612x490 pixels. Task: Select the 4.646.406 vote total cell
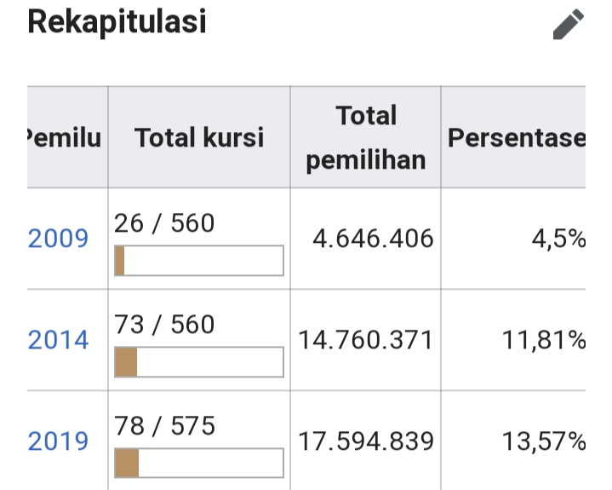pyautogui.click(x=366, y=239)
